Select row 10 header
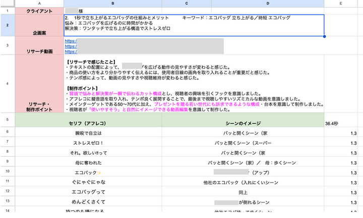The height and width of the screenshot is (218, 363). (x=8, y=171)
